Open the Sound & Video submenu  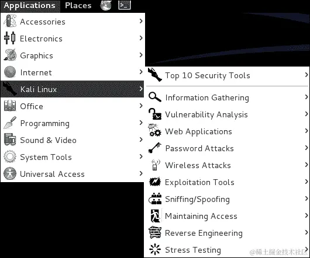point(73,140)
